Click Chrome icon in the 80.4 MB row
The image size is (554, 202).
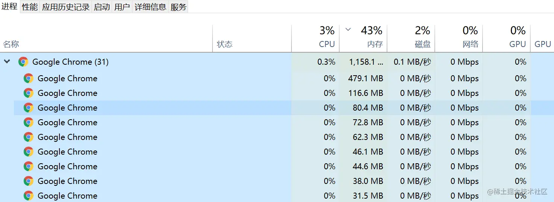coord(29,108)
